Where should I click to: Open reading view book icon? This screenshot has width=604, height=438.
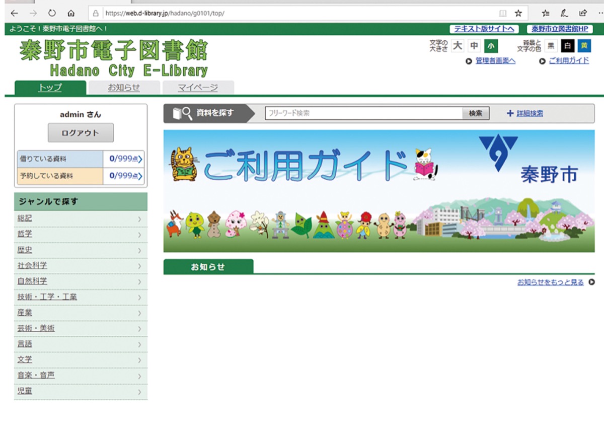click(x=502, y=13)
